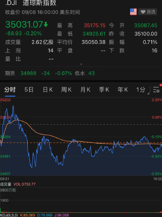Tap the US flag market icon
The height and width of the screenshot is (217, 162).
(x=133, y=12)
